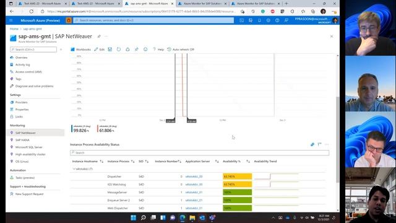Pin the workbook with the toolbar pin icon
This screenshot has height=223, width=396.
tap(136, 50)
